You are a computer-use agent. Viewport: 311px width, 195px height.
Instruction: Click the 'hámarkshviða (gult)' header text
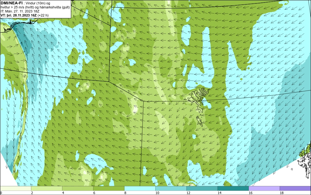click(54, 7)
